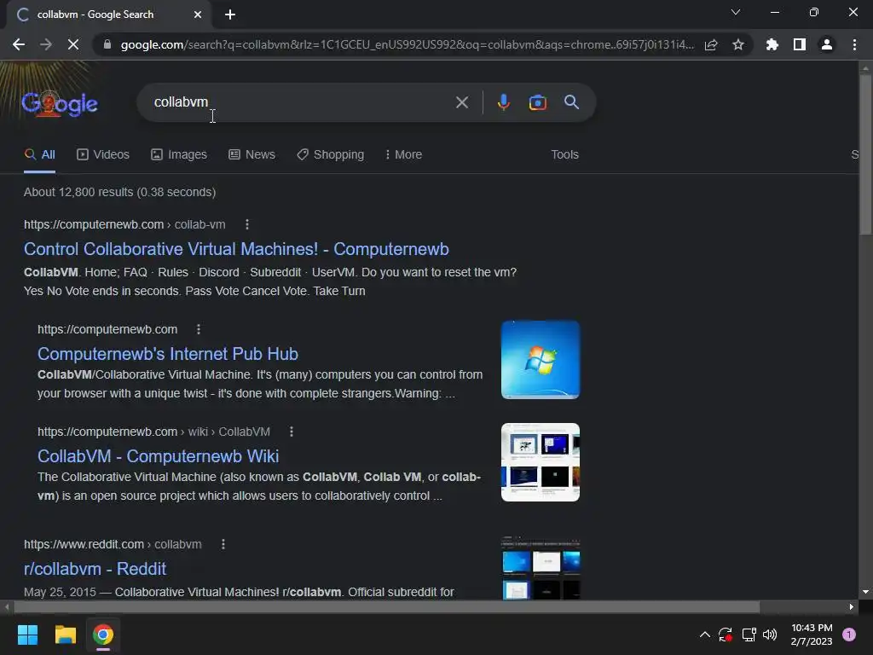Go back to the previous page
The image size is (873, 655).
19,44
